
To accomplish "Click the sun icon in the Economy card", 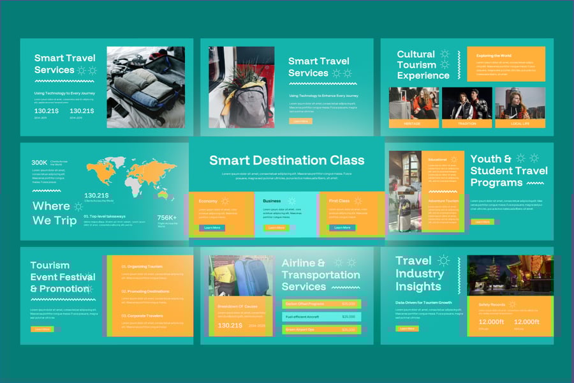I will click(225, 201).
